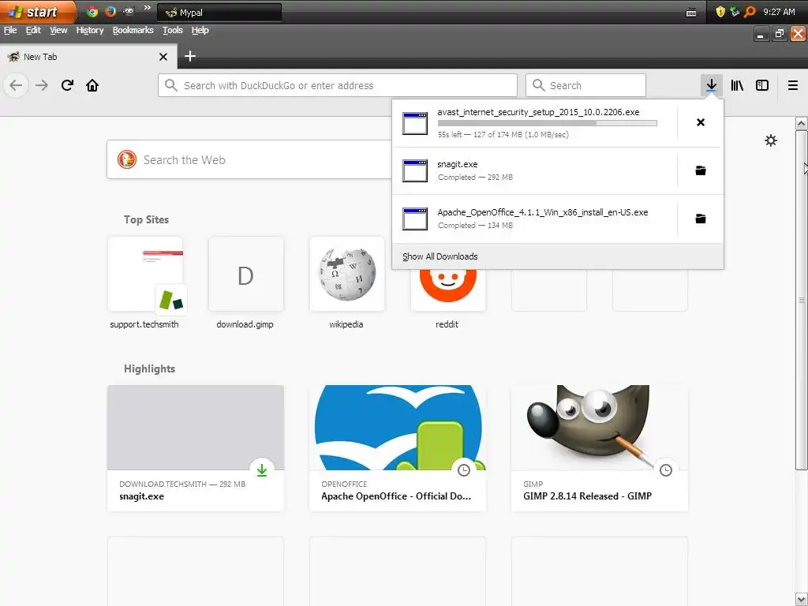
Task: Click avast download progress bar
Action: pos(548,123)
